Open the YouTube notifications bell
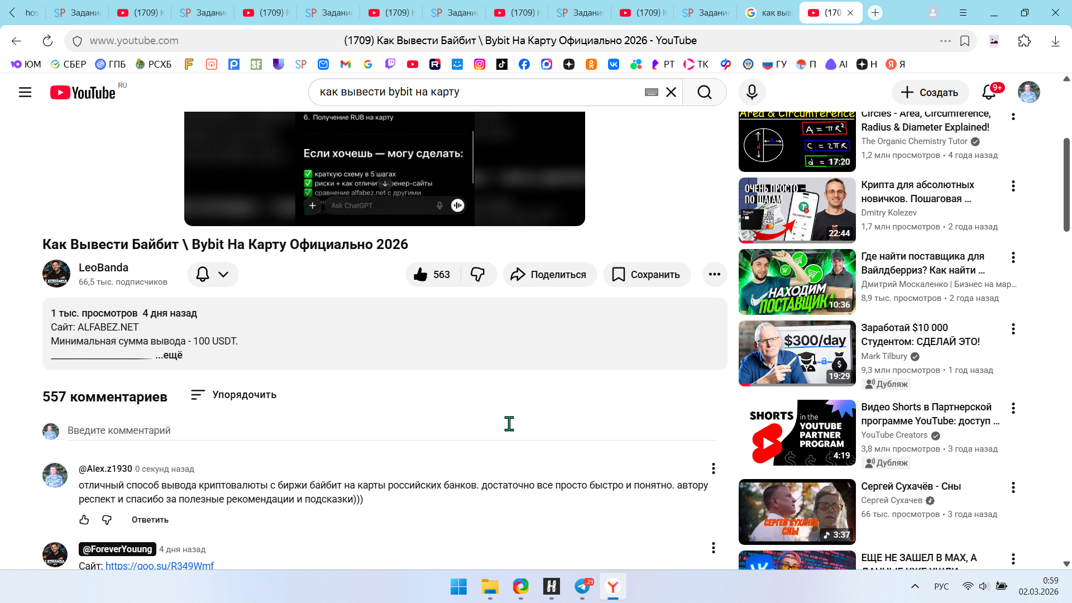Viewport: 1072px width, 603px height. tap(989, 92)
